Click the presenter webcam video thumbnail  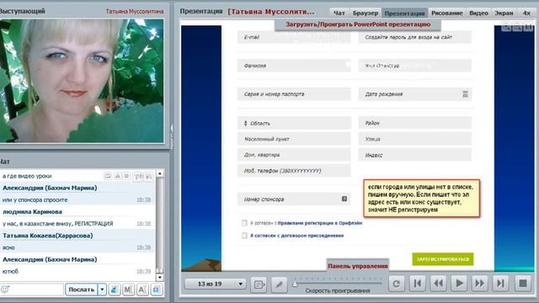[81, 81]
